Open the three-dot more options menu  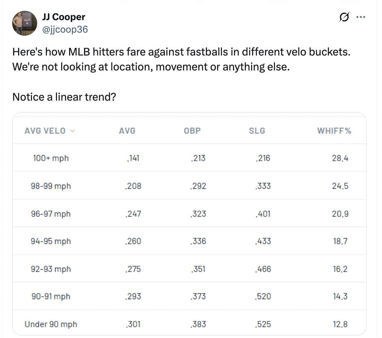361,17
